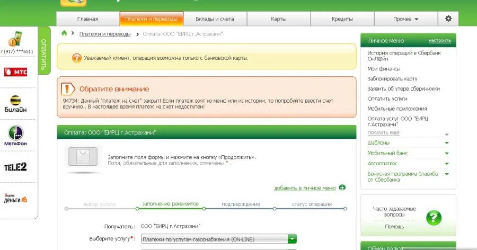Open the service selection combo box arrow
The width and height of the screenshot is (477, 250).
pos(292,239)
